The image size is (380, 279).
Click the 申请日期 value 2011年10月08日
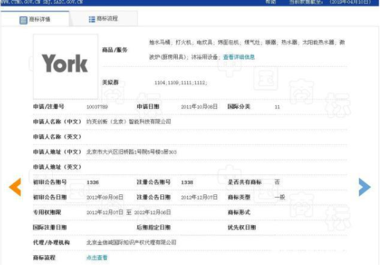point(199,106)
